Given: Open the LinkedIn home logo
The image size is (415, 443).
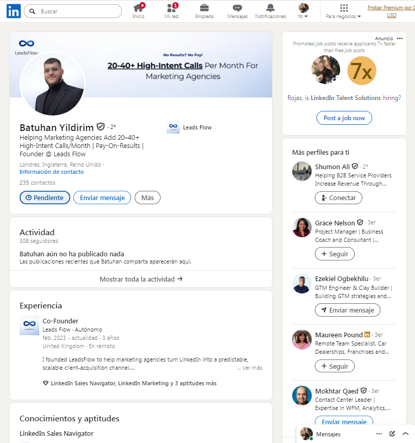Looking at the screenshot, I should pyautogui.click(x=13, y=11).
